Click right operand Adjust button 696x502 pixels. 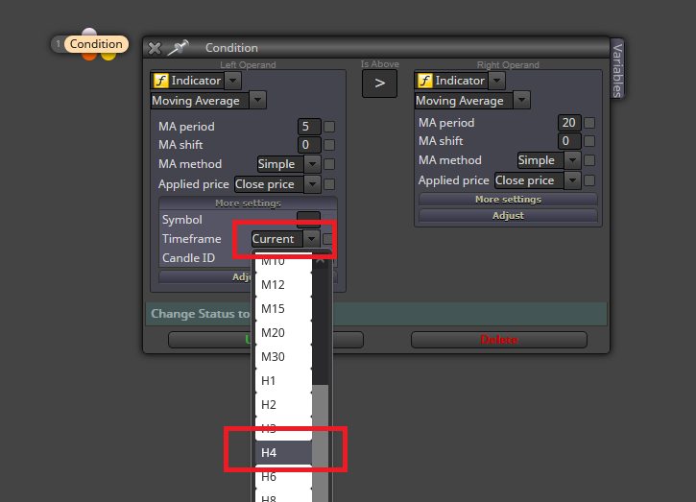508,215
